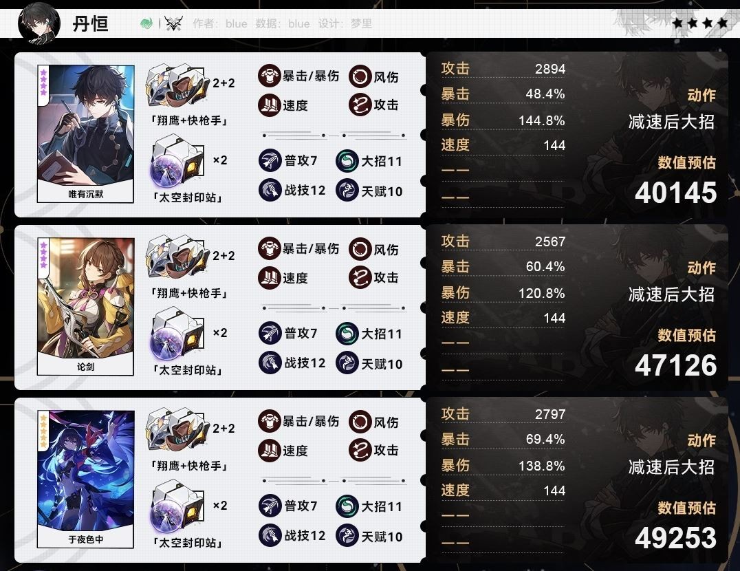Click the 速度 boots icon in second build
The image size is (740, 571).
(x=270, y=277)
